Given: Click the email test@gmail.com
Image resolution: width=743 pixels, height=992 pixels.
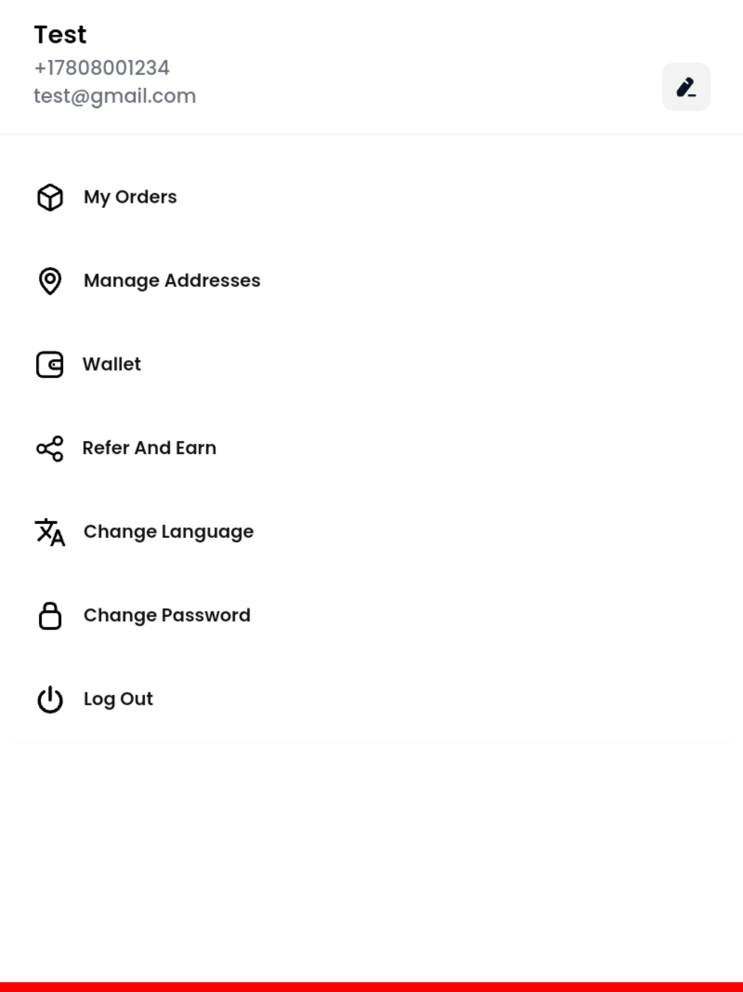Looking at the screenshot, I should click(x=115, y=97).
